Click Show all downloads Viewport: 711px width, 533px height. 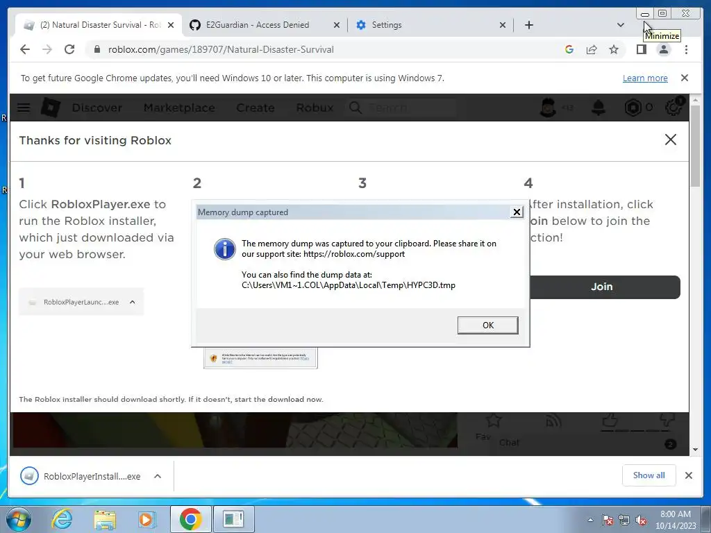point(649,475)
